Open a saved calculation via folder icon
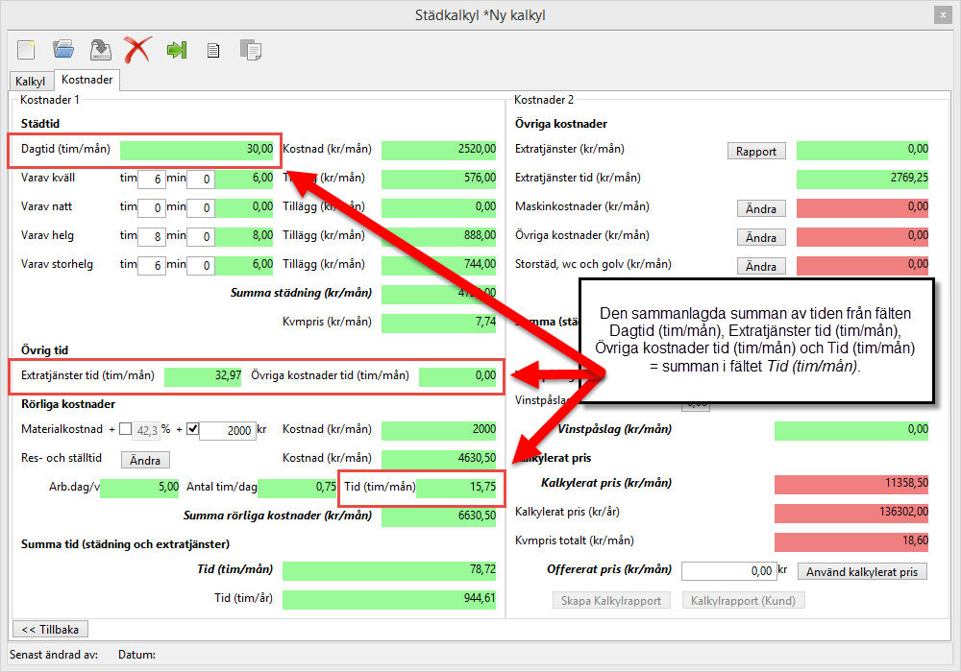This screenshot has width=961, height=672. click(x=63, y=49)
